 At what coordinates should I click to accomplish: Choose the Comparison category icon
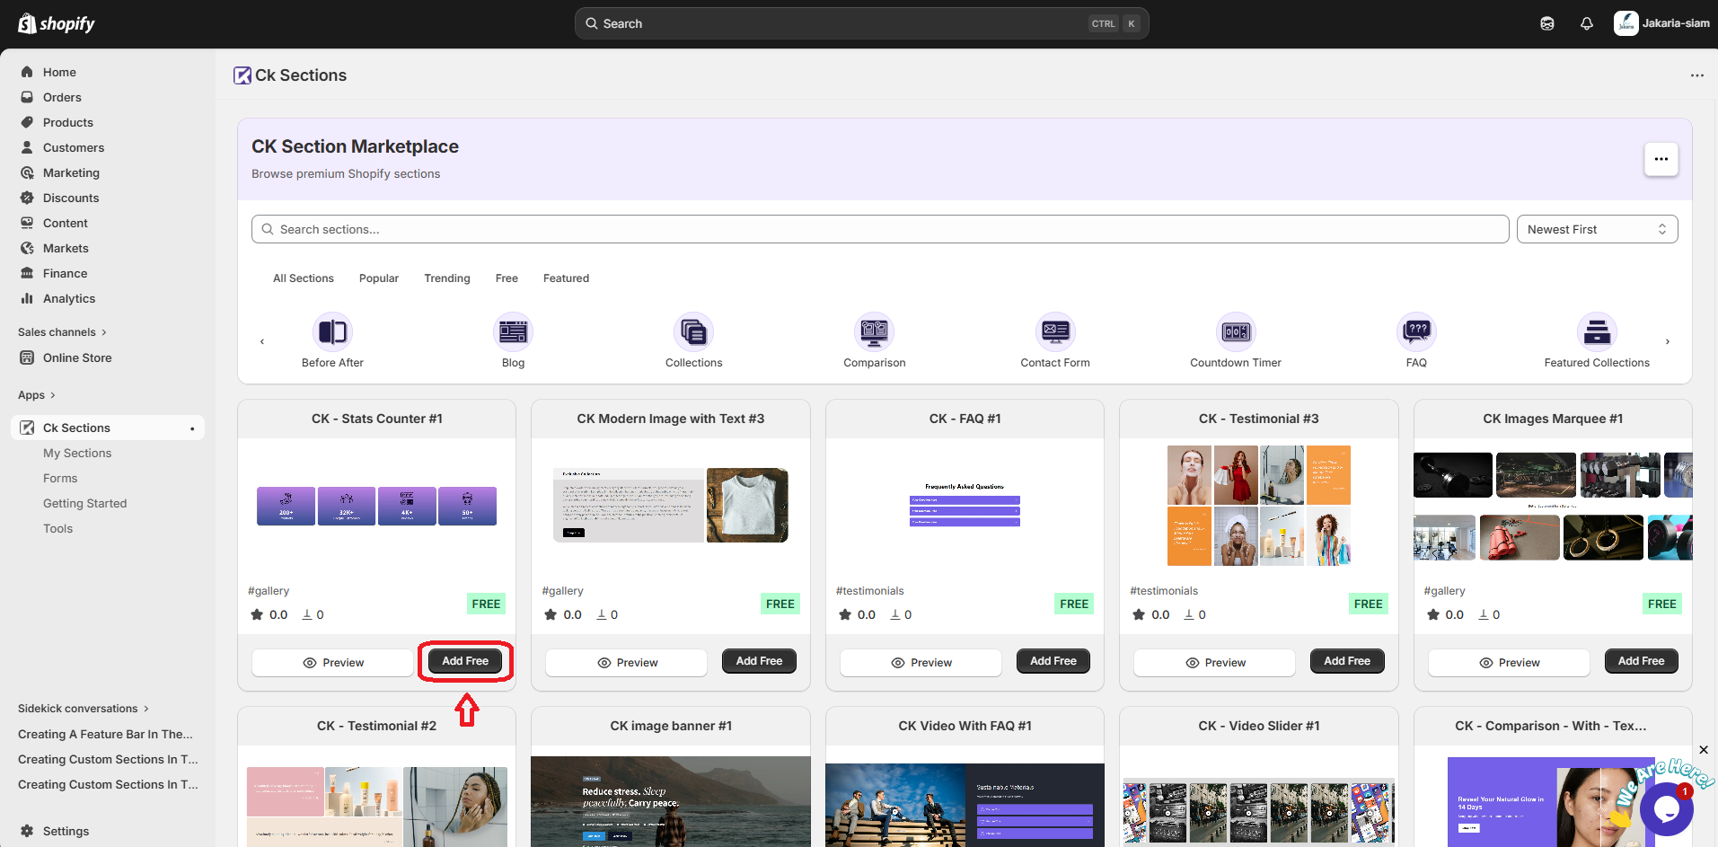[x=874, y=332]
